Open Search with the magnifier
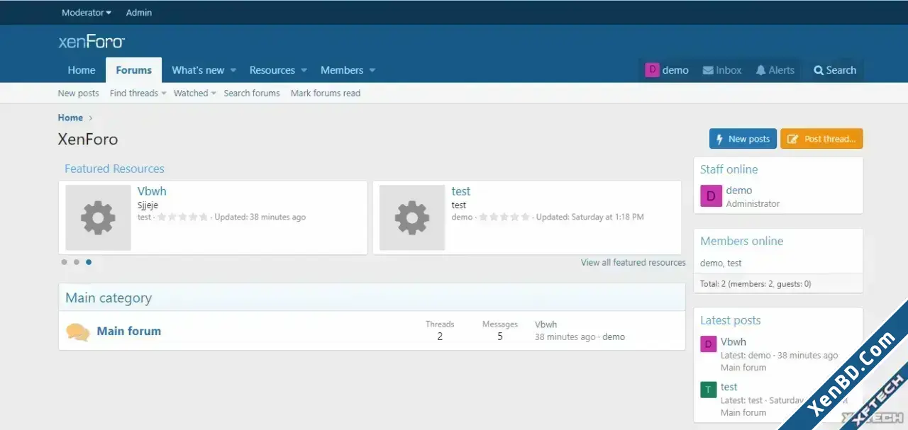Image resolution: width=908 pixels, height=430 pixels. click(835, 70)
